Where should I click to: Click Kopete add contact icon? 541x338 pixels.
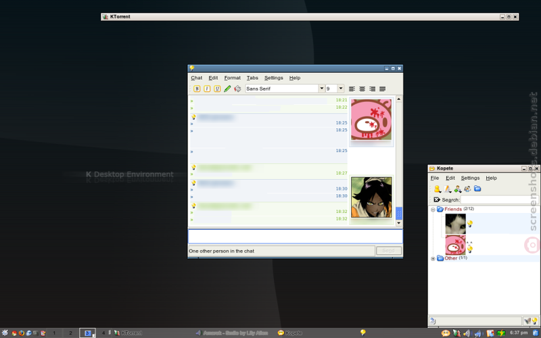tap(458, 189)
